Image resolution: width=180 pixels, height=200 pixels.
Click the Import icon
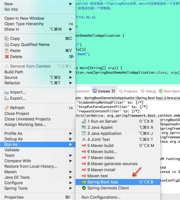pos(7,92)
